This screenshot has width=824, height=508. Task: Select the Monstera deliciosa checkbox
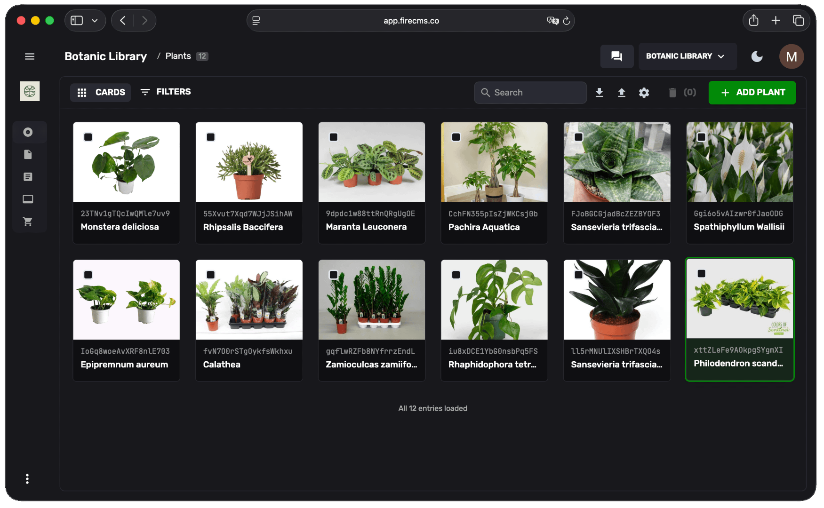click(88, 137)
